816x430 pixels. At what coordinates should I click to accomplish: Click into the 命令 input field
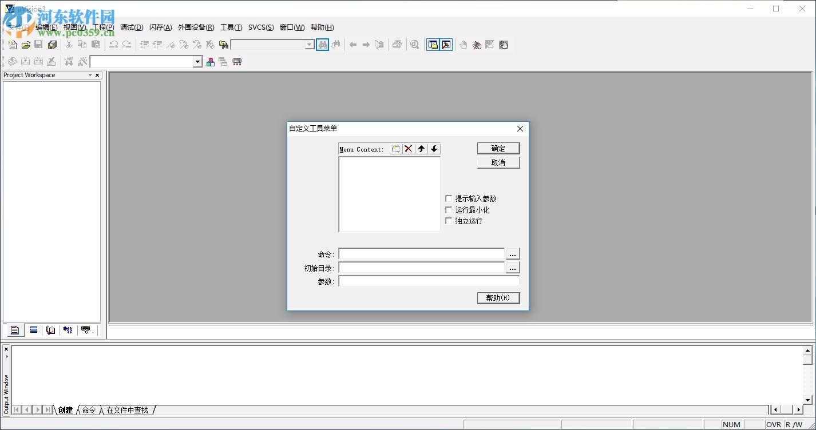pos(421,254)
